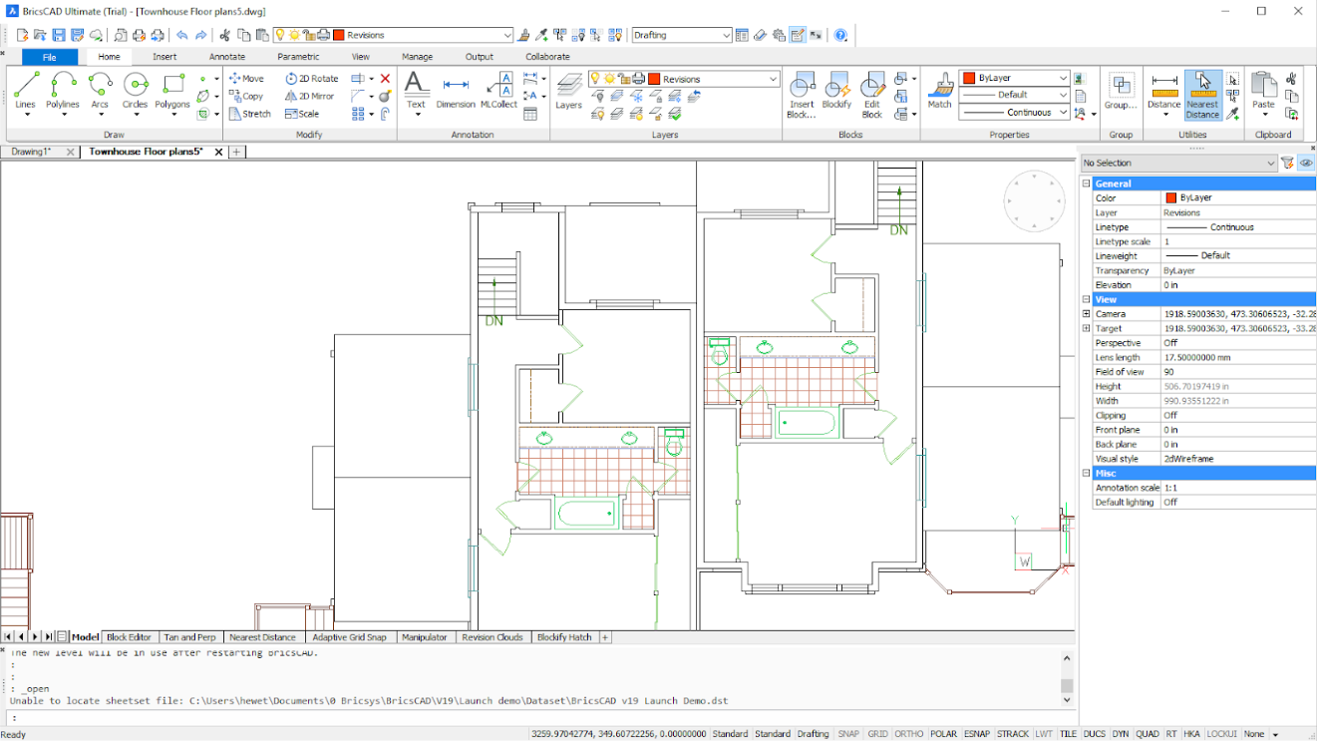Click the Help question mark icon
This screenshot has width=1317, height=741.
point(840,35)
